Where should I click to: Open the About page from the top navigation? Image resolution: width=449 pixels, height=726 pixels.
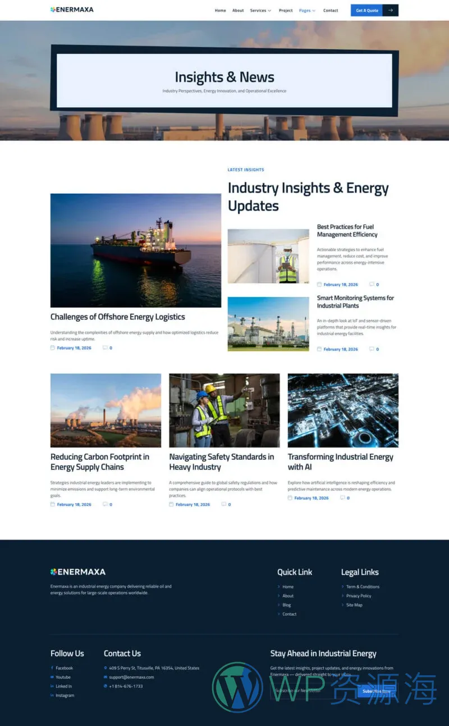[238, 10]
